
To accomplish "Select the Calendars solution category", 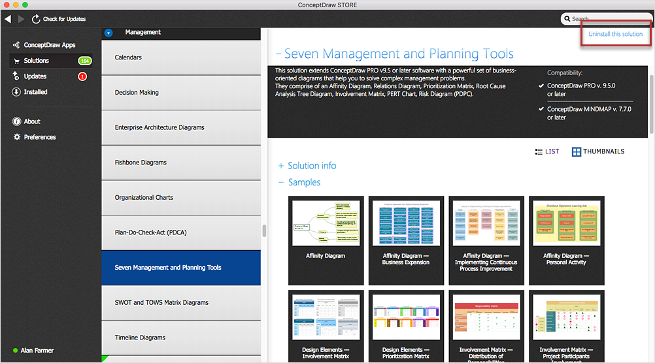I will point(181,57).
